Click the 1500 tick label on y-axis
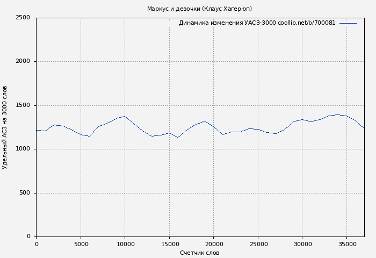Image resolution: width=376 pixels, height=258 pixels. 23,105
